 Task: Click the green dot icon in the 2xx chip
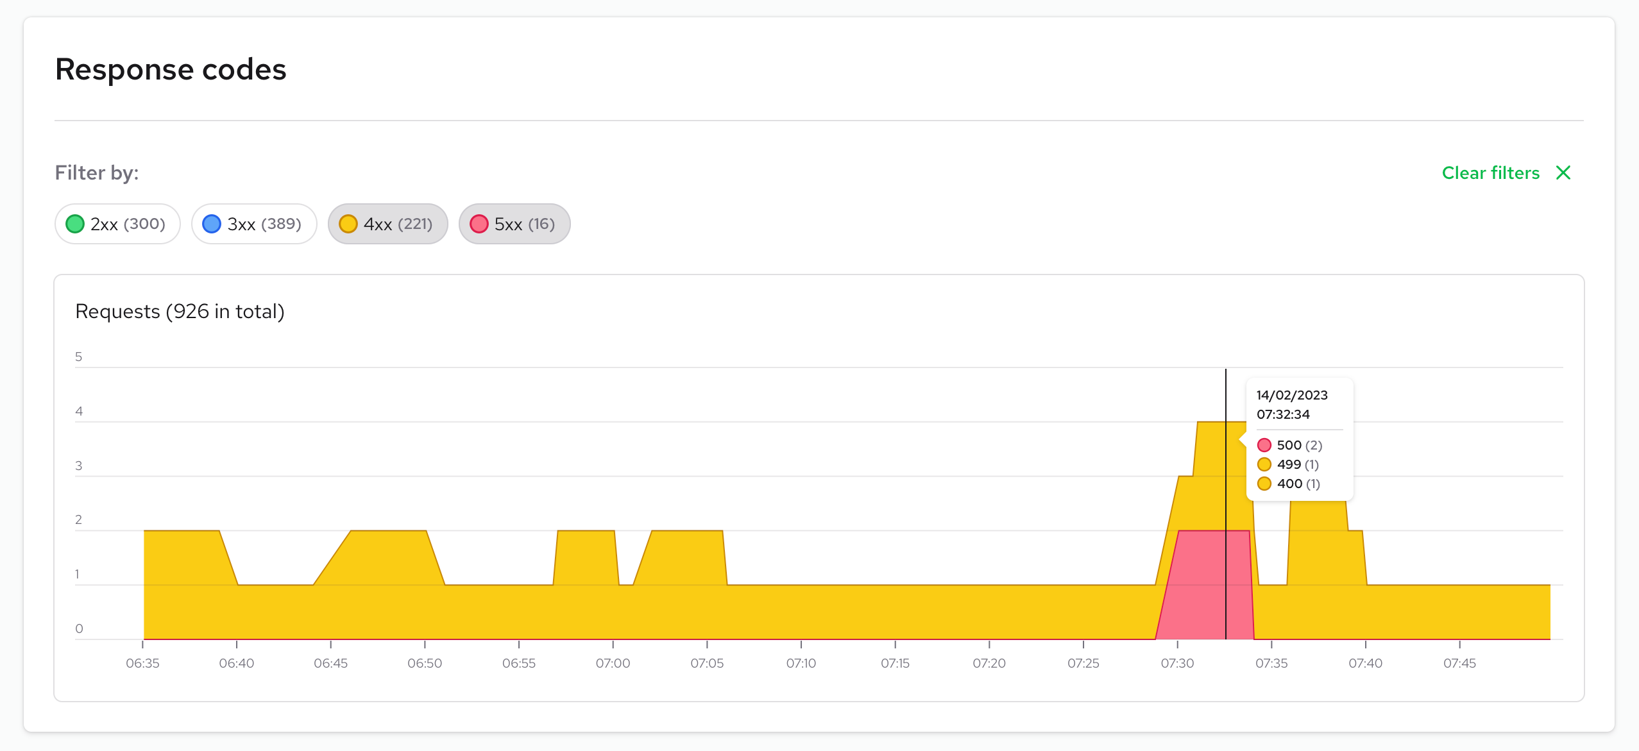(x=75, y=224)
